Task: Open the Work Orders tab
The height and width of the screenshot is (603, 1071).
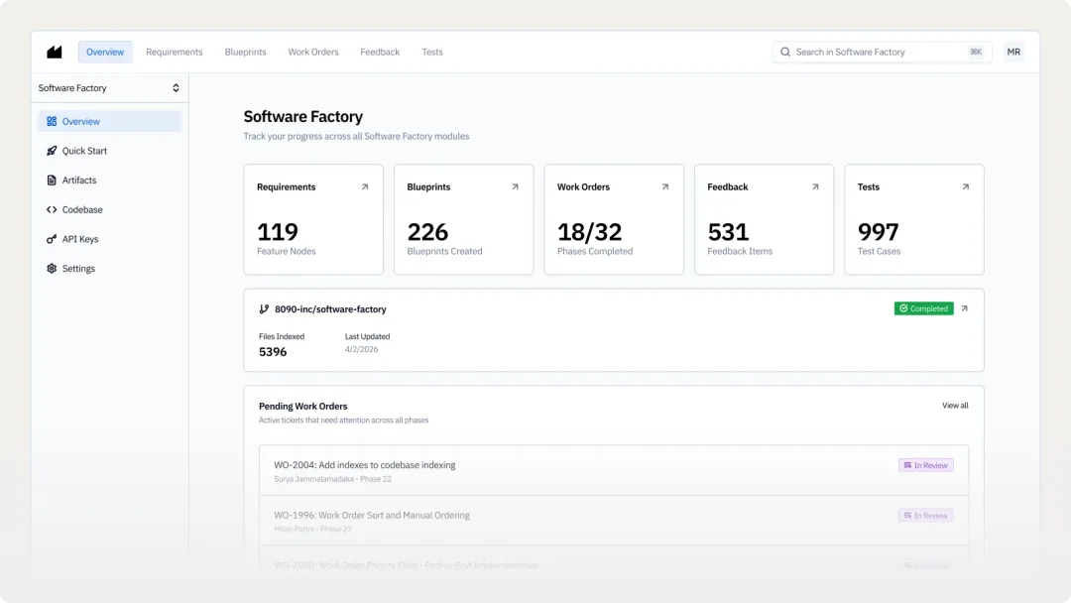Action: click(312, 52)
